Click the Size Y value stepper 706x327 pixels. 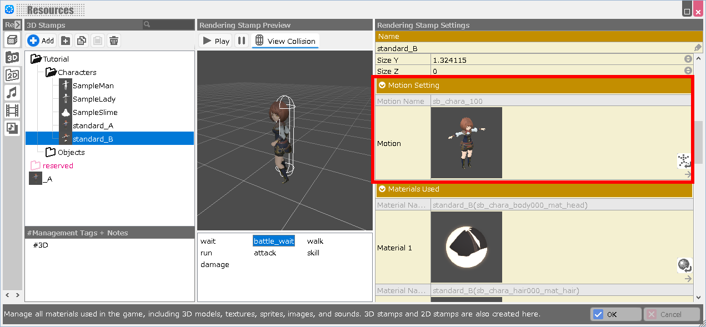[688, 59]
